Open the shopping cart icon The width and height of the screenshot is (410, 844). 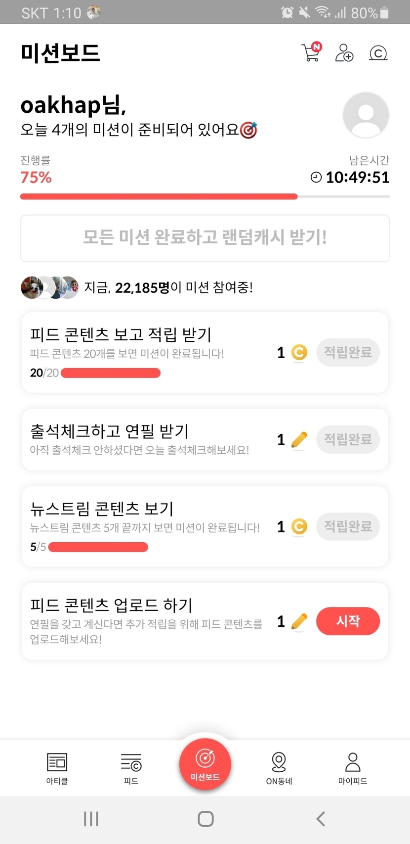coord(311,52)
